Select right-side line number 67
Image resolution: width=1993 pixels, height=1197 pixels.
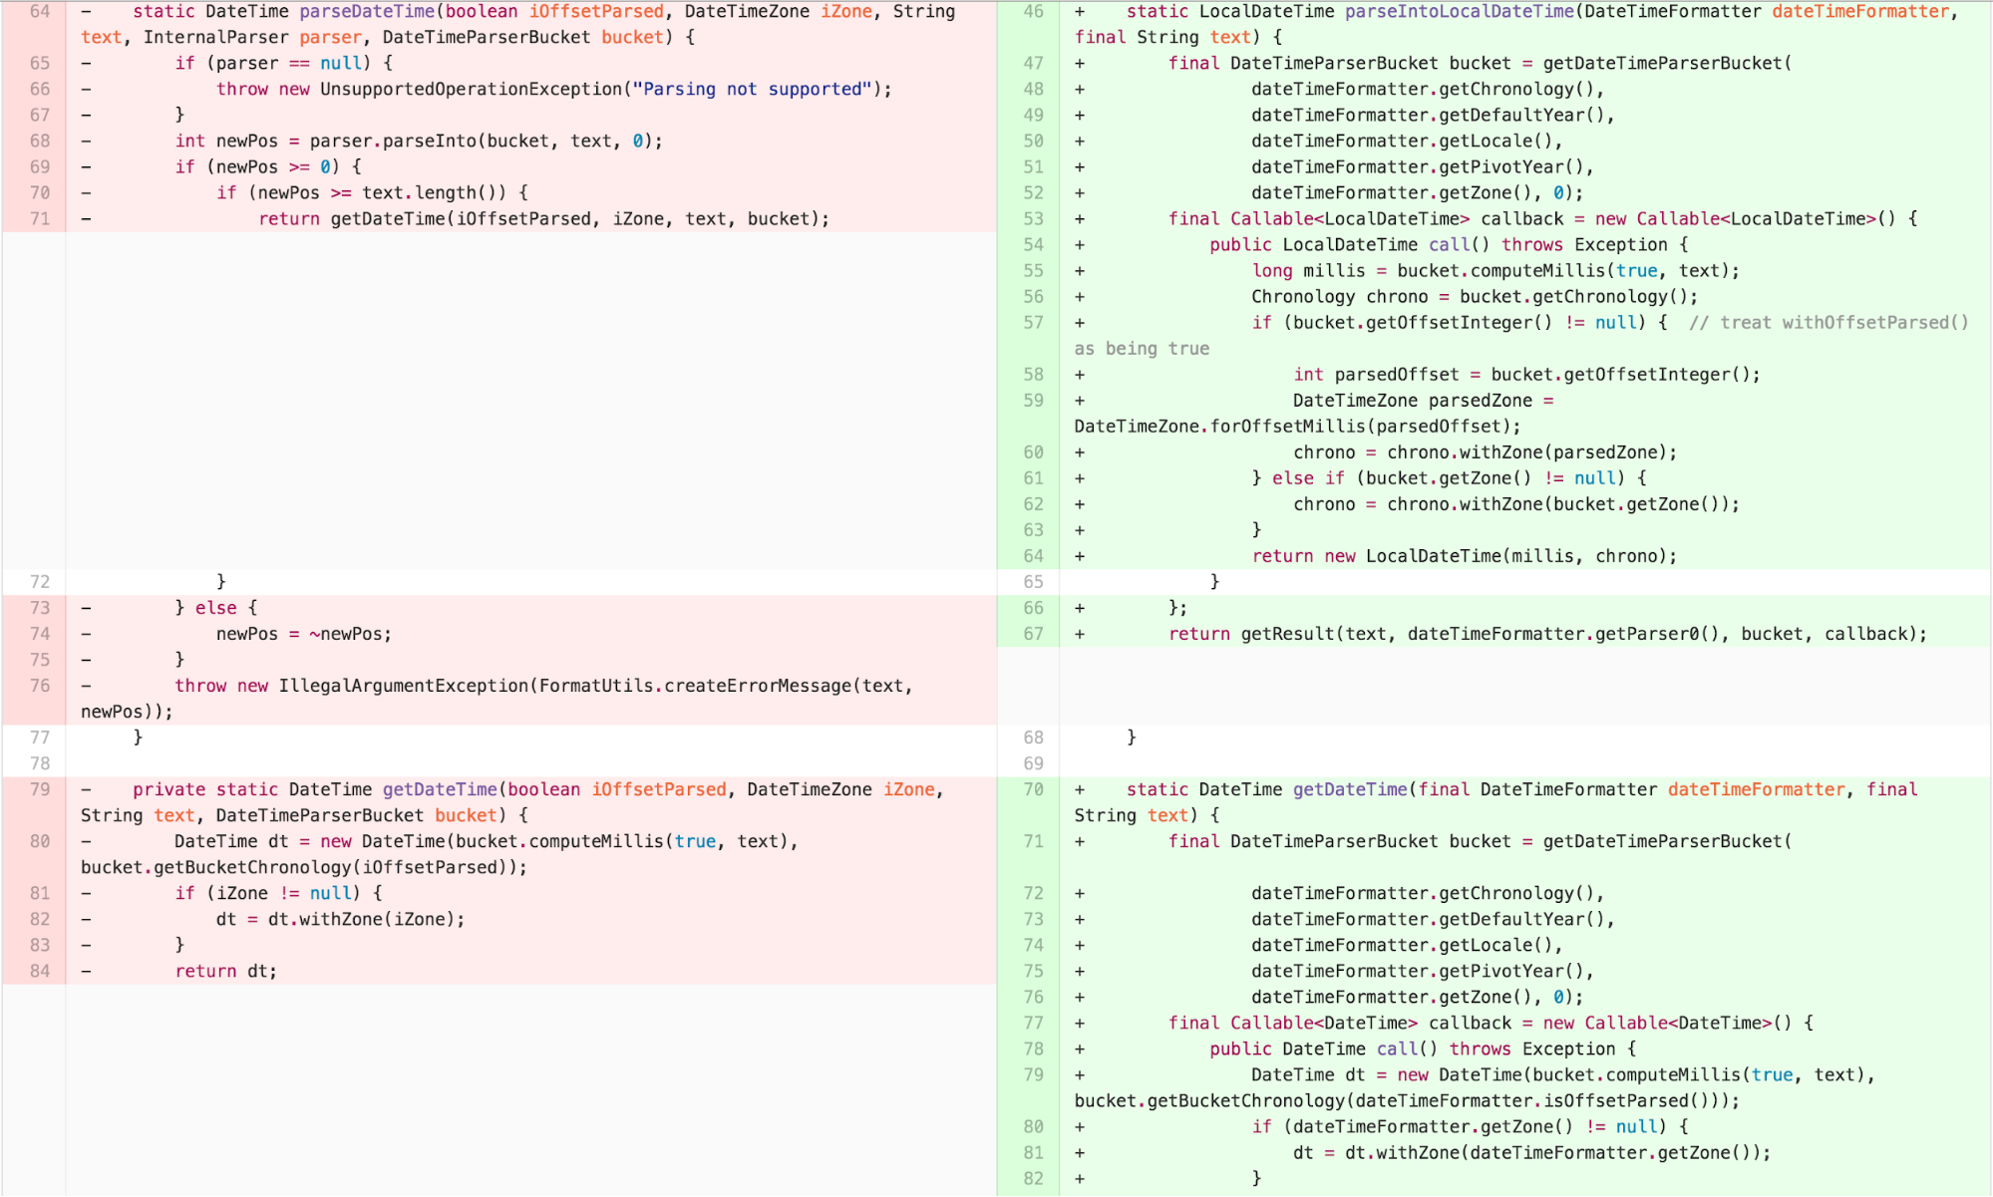pos(1033,634)
